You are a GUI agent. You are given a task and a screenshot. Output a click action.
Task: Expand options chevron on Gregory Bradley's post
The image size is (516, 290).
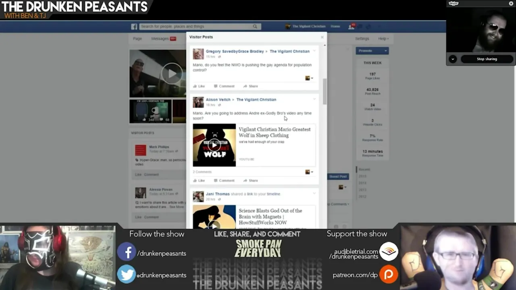pyautogui.click(x=314, y=51)
